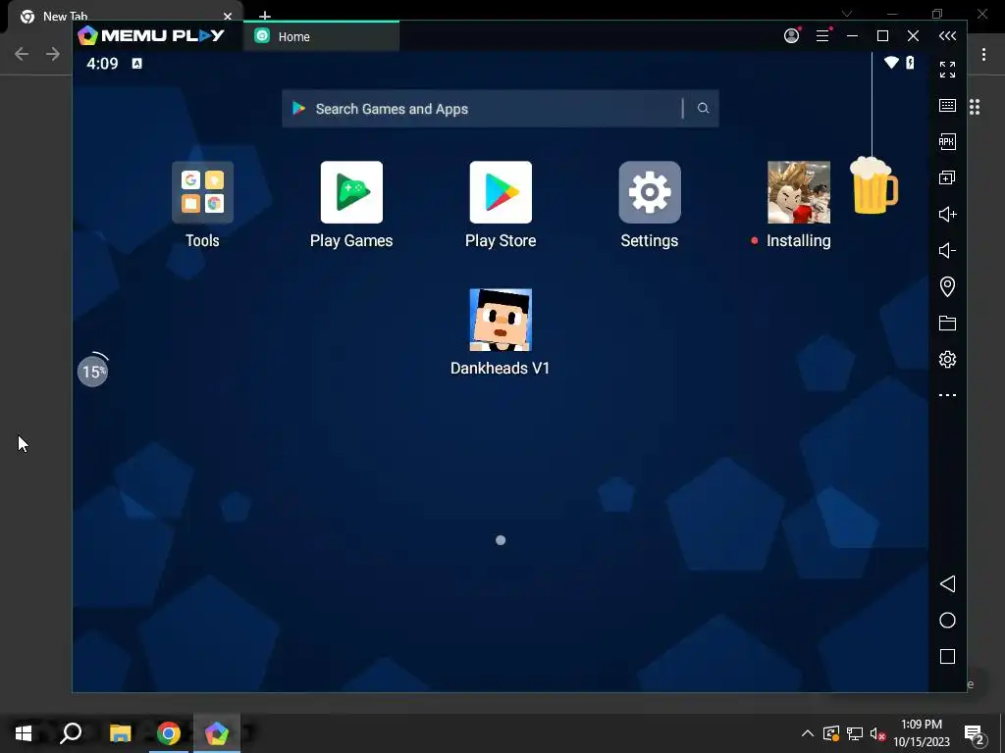
Task: Toggle fullscreen mode in sidebar
Action: click(x=947, y=70)
